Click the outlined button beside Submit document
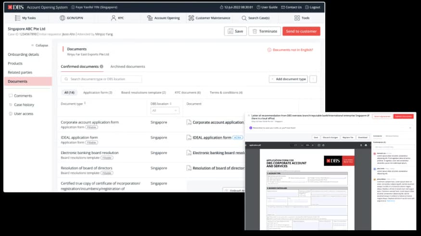Screen dimensions: 421x236 tap(383, 117)
